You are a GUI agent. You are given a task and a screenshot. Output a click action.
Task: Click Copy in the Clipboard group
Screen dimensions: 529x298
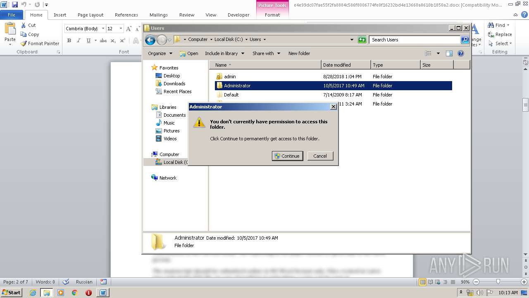point(30,34)
